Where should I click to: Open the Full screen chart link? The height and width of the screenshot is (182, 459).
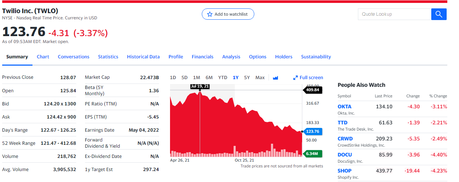pyautogui.click(x=311, y=77)
